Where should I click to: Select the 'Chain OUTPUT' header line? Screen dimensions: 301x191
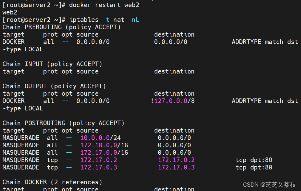click(x=54, y=86)
